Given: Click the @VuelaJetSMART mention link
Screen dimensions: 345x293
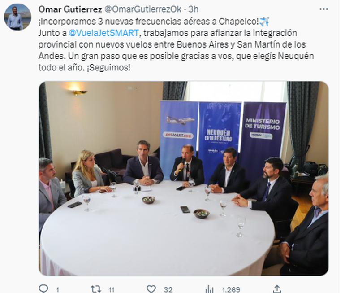Looking at the screenshot, I should click(103, 33).
